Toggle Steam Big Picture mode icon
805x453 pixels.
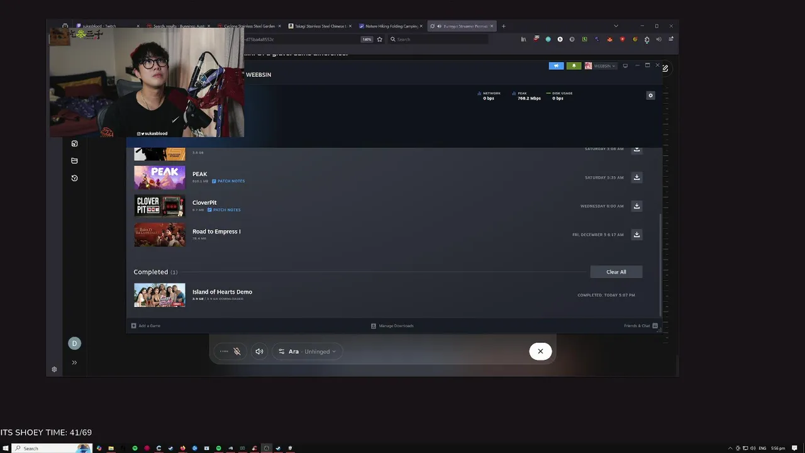(625, 65)
